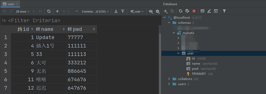Select the pwd cell 111113
This screenshot has width=266, height=94.
click(x=82, y=54)
